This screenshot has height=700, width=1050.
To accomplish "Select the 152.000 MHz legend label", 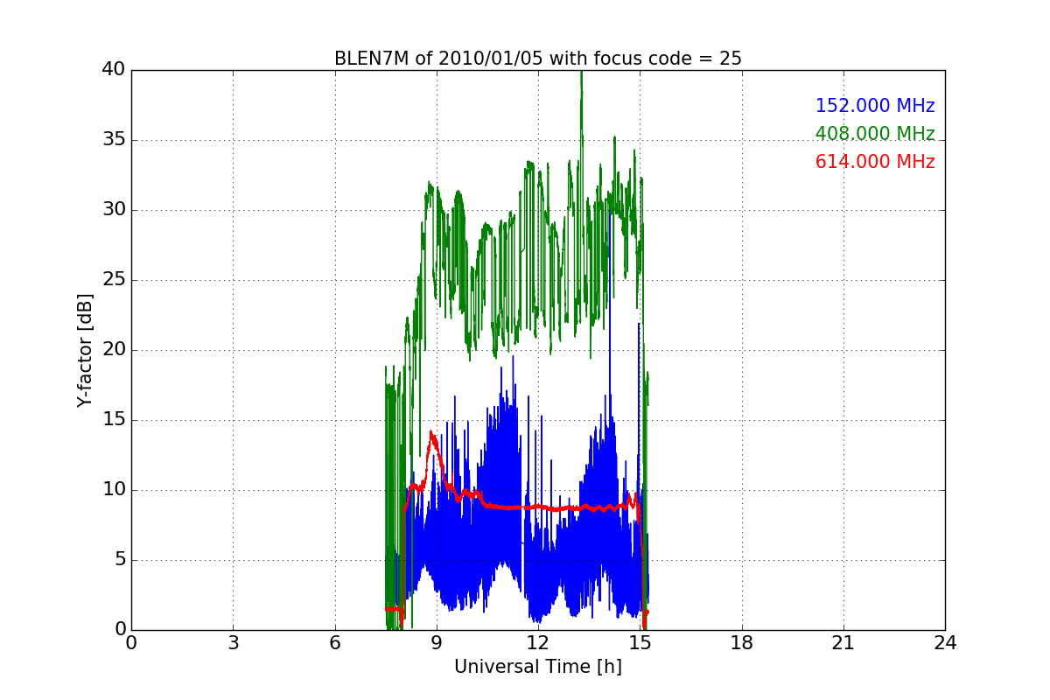I will (875, 106).
